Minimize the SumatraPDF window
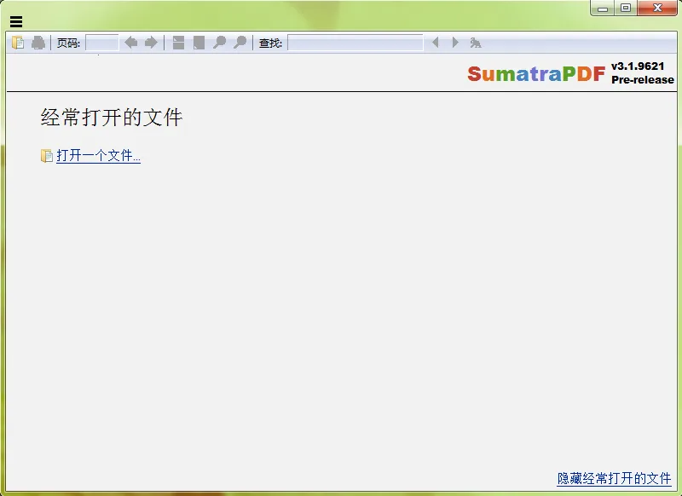 click(x=604, y=8)
